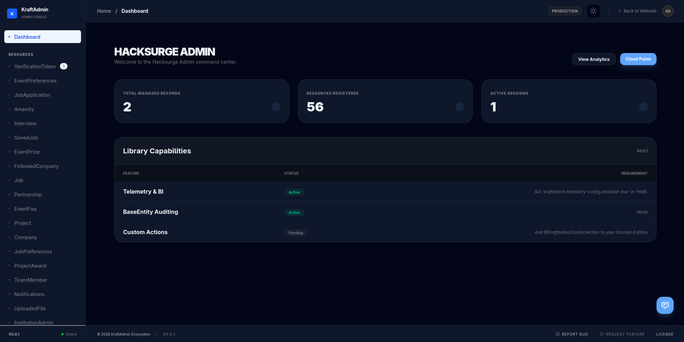Click the Active Sessions card icon
The width and height of the screenshot is (684, 342).
click(643, 107)
